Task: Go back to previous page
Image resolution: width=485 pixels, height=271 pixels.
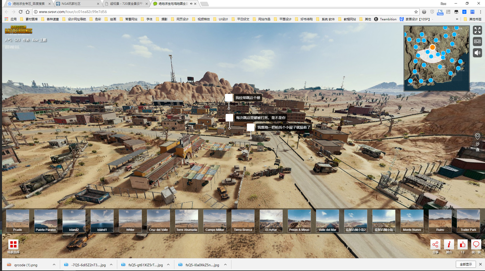Action: [x=7, y=12]
